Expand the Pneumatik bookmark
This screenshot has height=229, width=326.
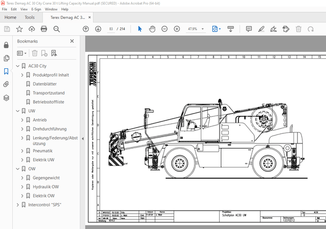tap(22, 151)
